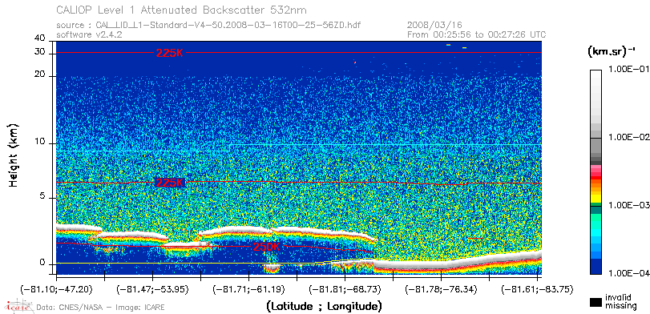Click the '40' height tick label
Viewport: 650px width, 314px height.
[x=40, y=38]
